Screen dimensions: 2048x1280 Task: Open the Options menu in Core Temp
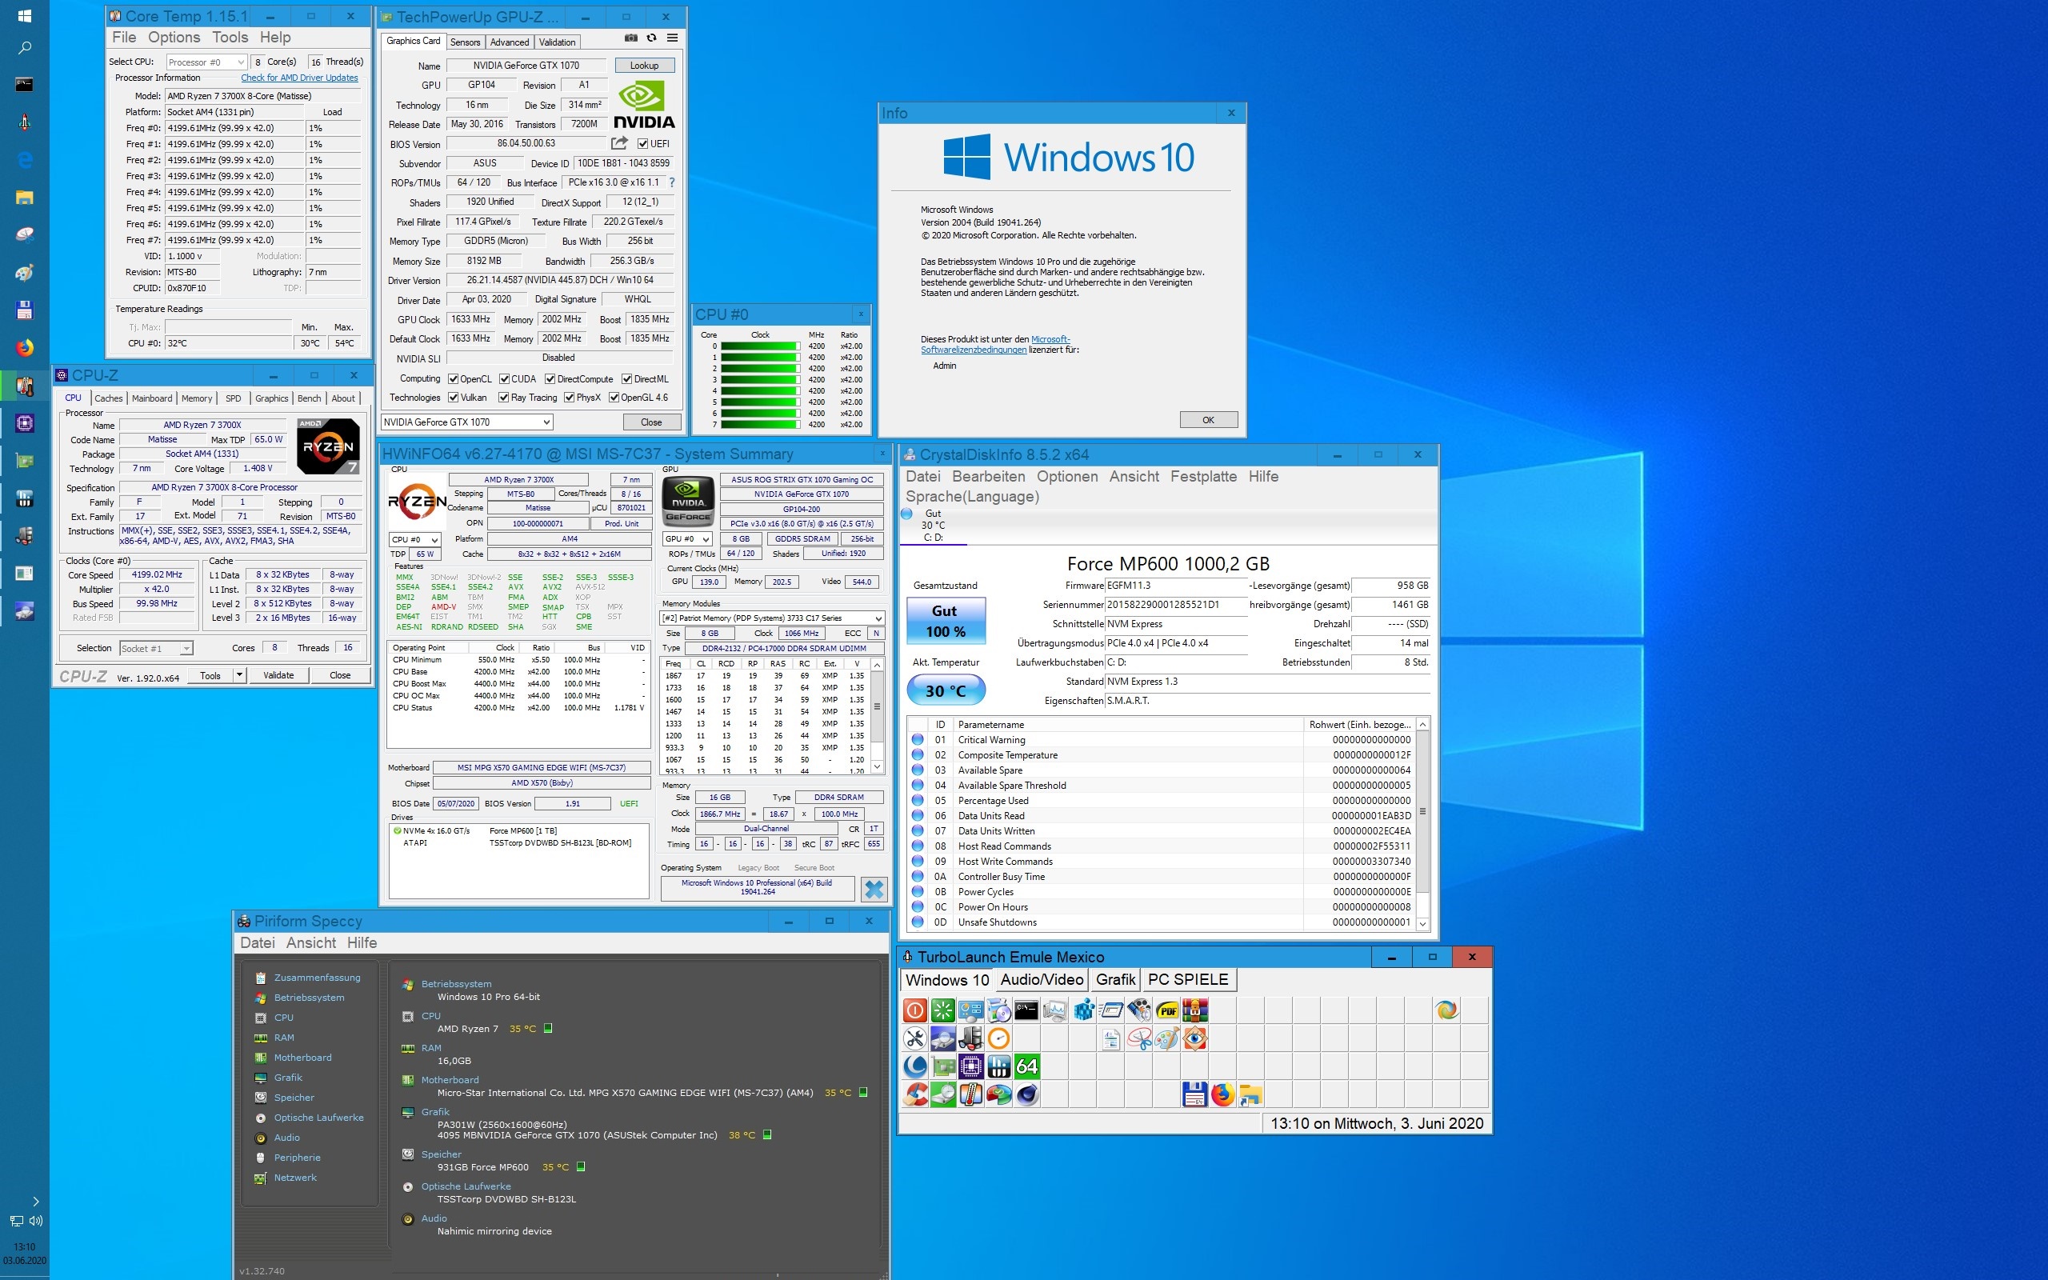[174, 38]
